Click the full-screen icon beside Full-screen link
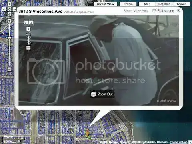Image resolution: width=192 pixels, height=144 pixels. (x=154, y=11)
